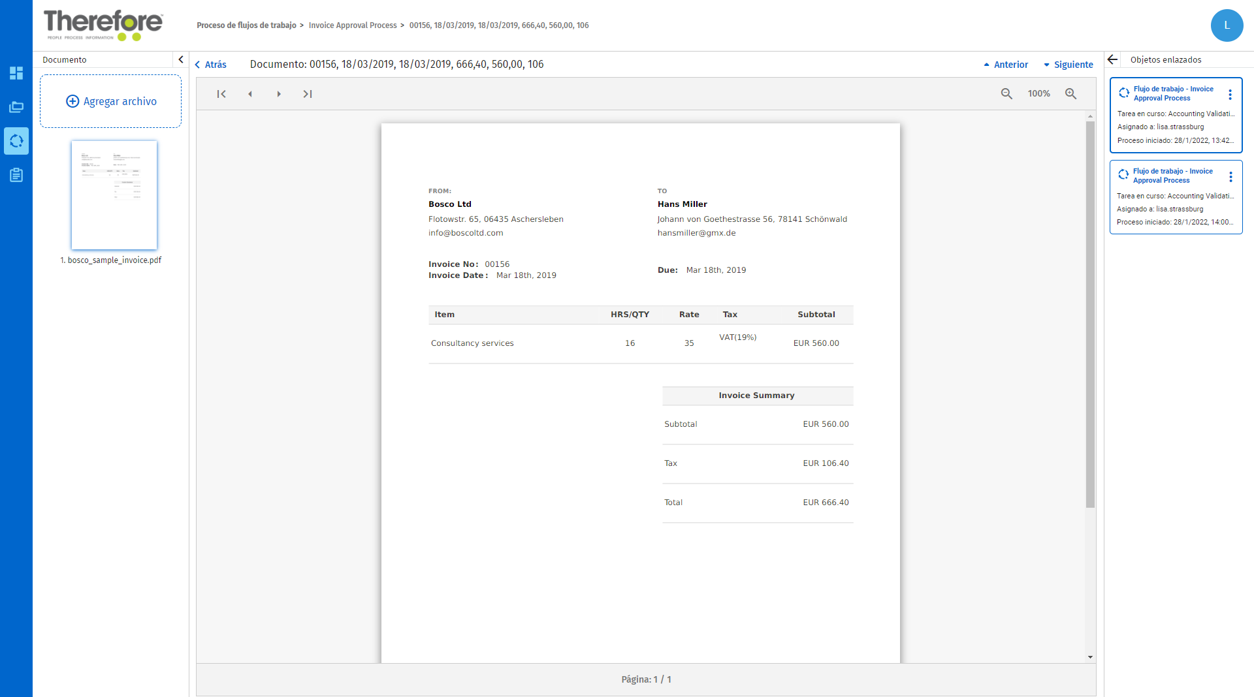Jump to last page icon
The image size is (1254, 697).
tap(308, 94)
